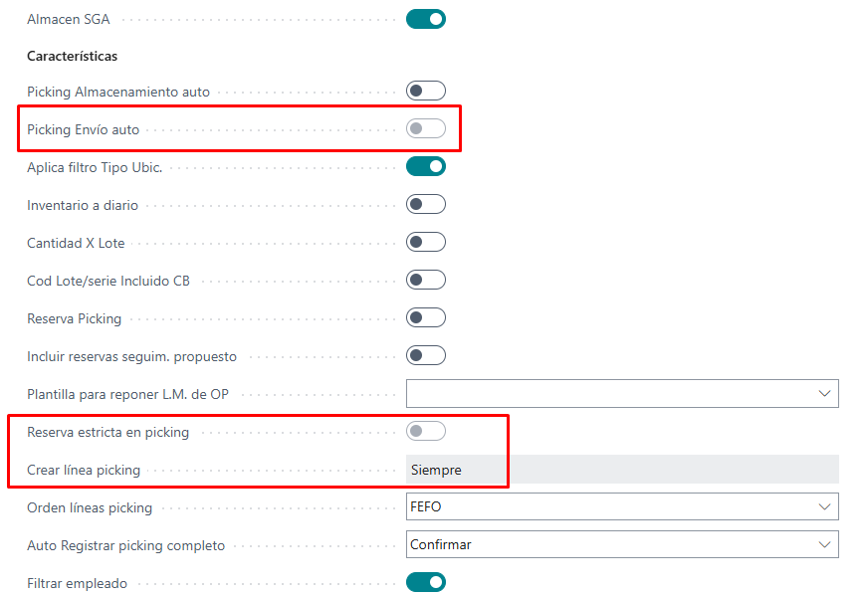Enable Picking Almacenamiento auto switch
Image resolution: width=860 pixels, height=595 pixels.
pyautogui.click(x=425, y=92)
